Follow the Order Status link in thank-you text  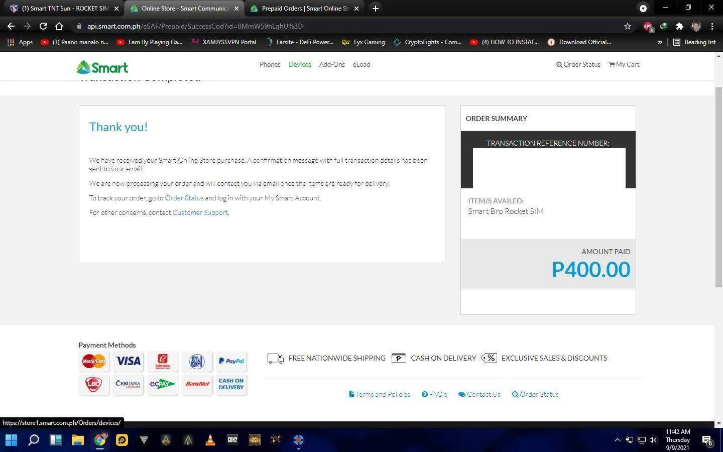184,198
